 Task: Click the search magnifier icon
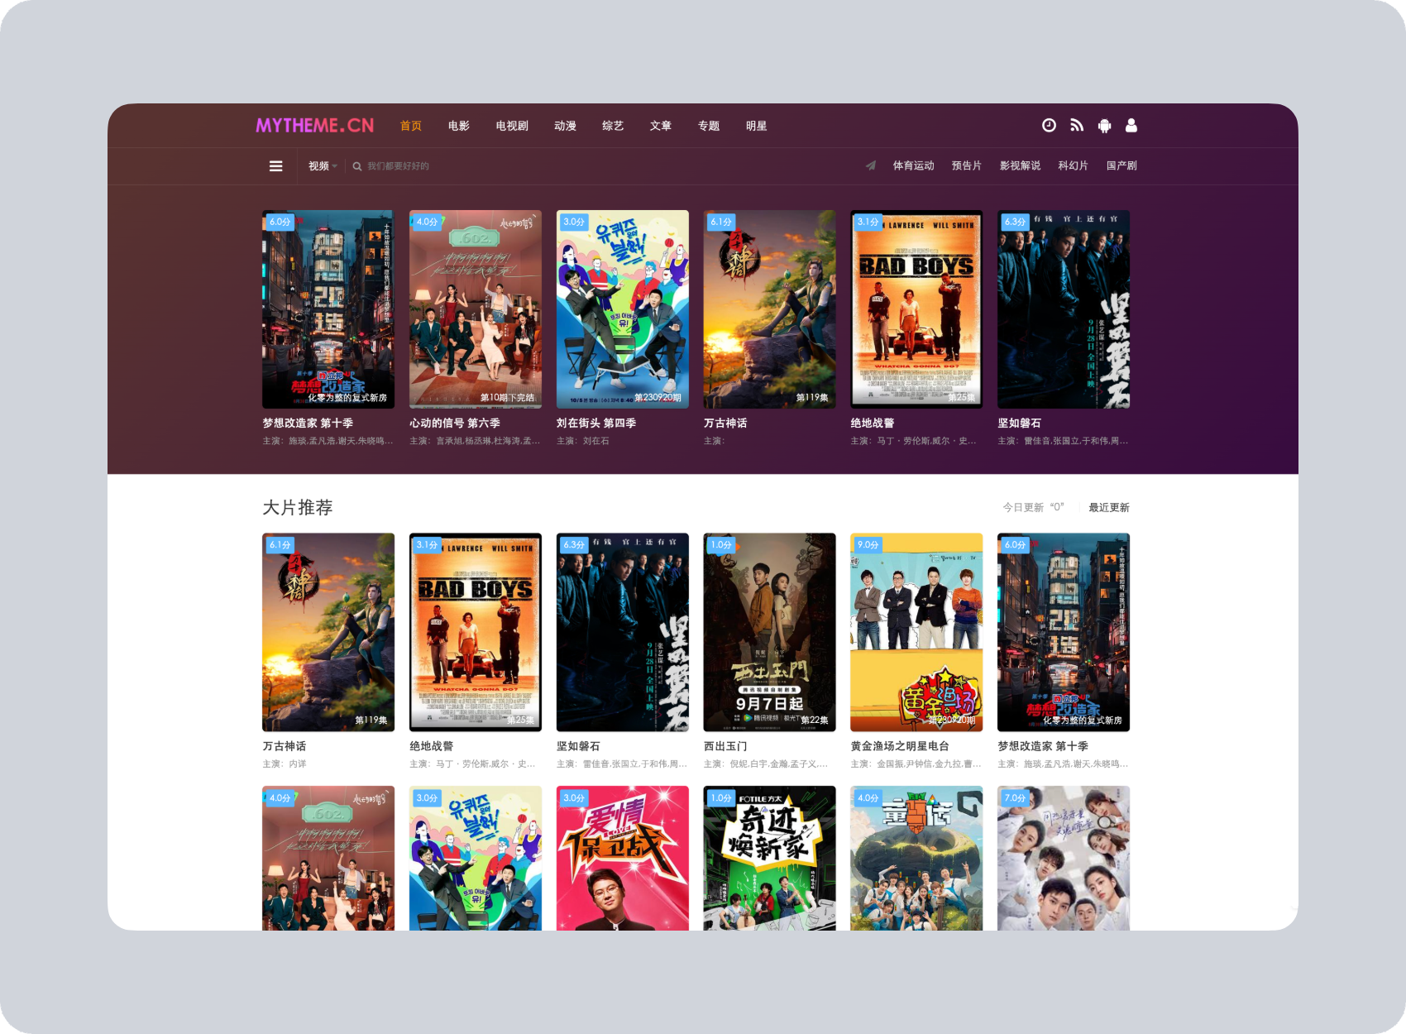357,166
